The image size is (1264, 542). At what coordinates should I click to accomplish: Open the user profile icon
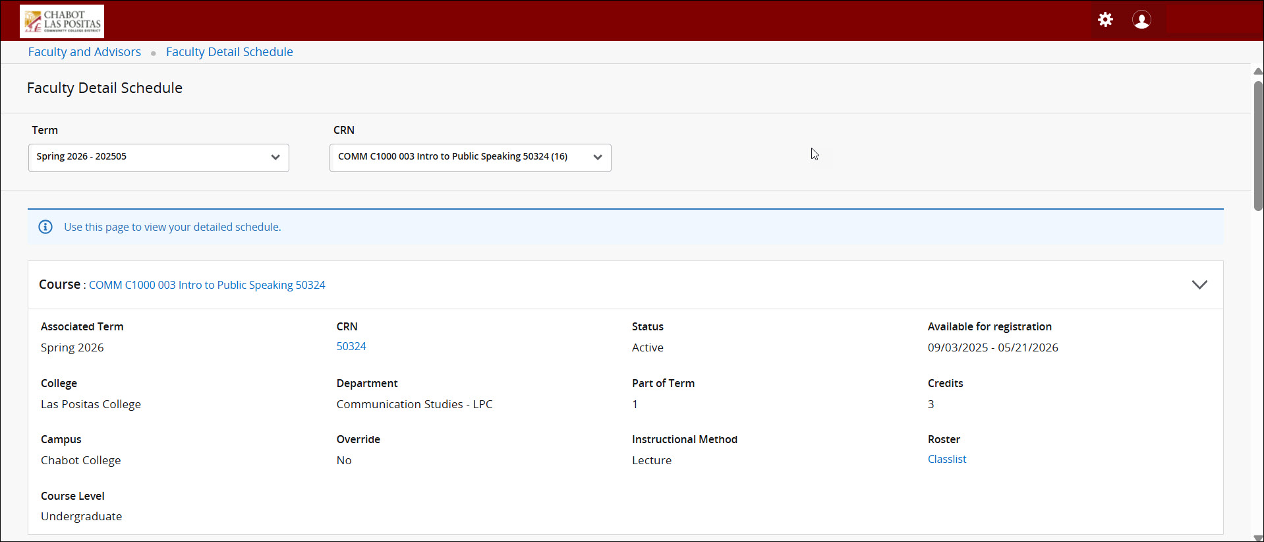[x=1141, y=20]
